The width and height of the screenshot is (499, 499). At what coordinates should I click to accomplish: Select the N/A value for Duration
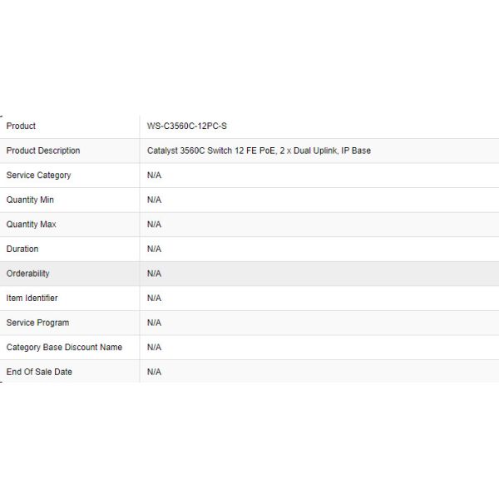coord(154,249)
